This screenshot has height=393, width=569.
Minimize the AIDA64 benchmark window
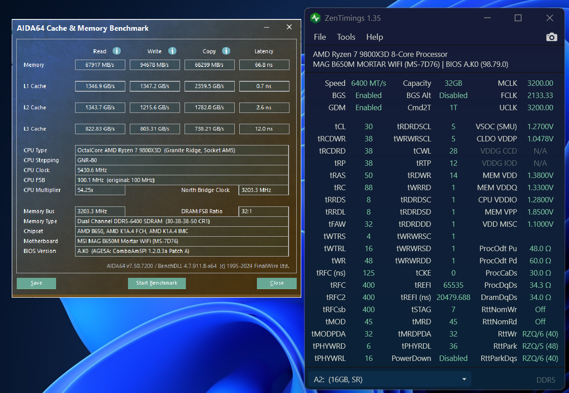pos(267,27)
